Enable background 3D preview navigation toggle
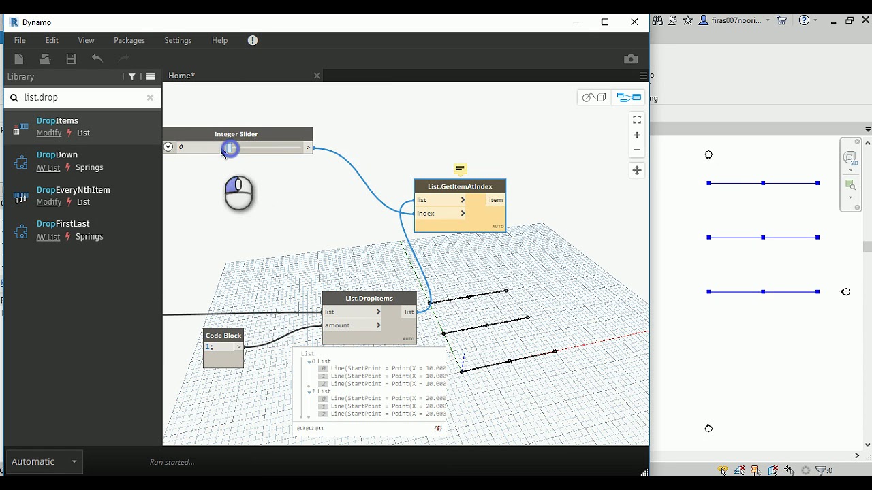 (x=594, y=97)
